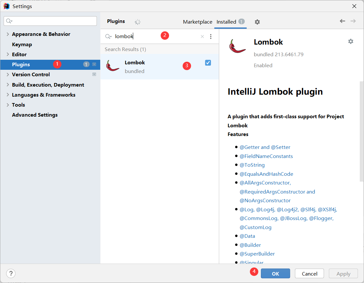Expand Appearance & Behavior section
Image resolution: width=364 pixels, height=283 pixels.
click(8, 34)
